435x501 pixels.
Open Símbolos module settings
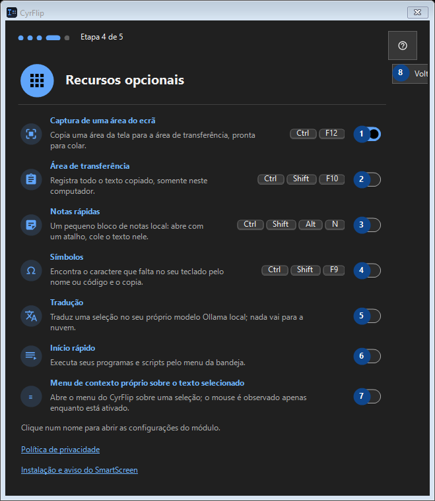[67, 257]
